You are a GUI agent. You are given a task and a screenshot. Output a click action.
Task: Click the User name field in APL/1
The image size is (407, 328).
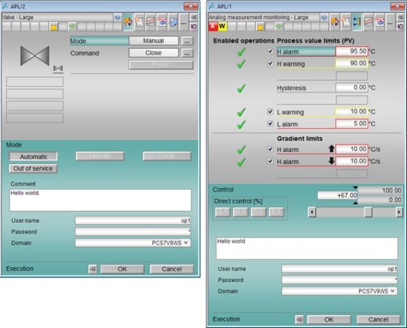coord(340,269)
